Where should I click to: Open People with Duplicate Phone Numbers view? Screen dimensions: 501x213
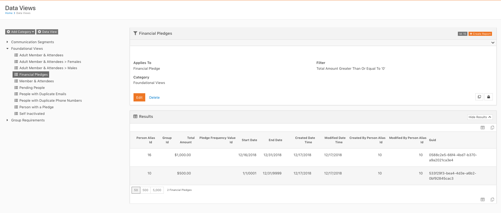click(51, 100)
